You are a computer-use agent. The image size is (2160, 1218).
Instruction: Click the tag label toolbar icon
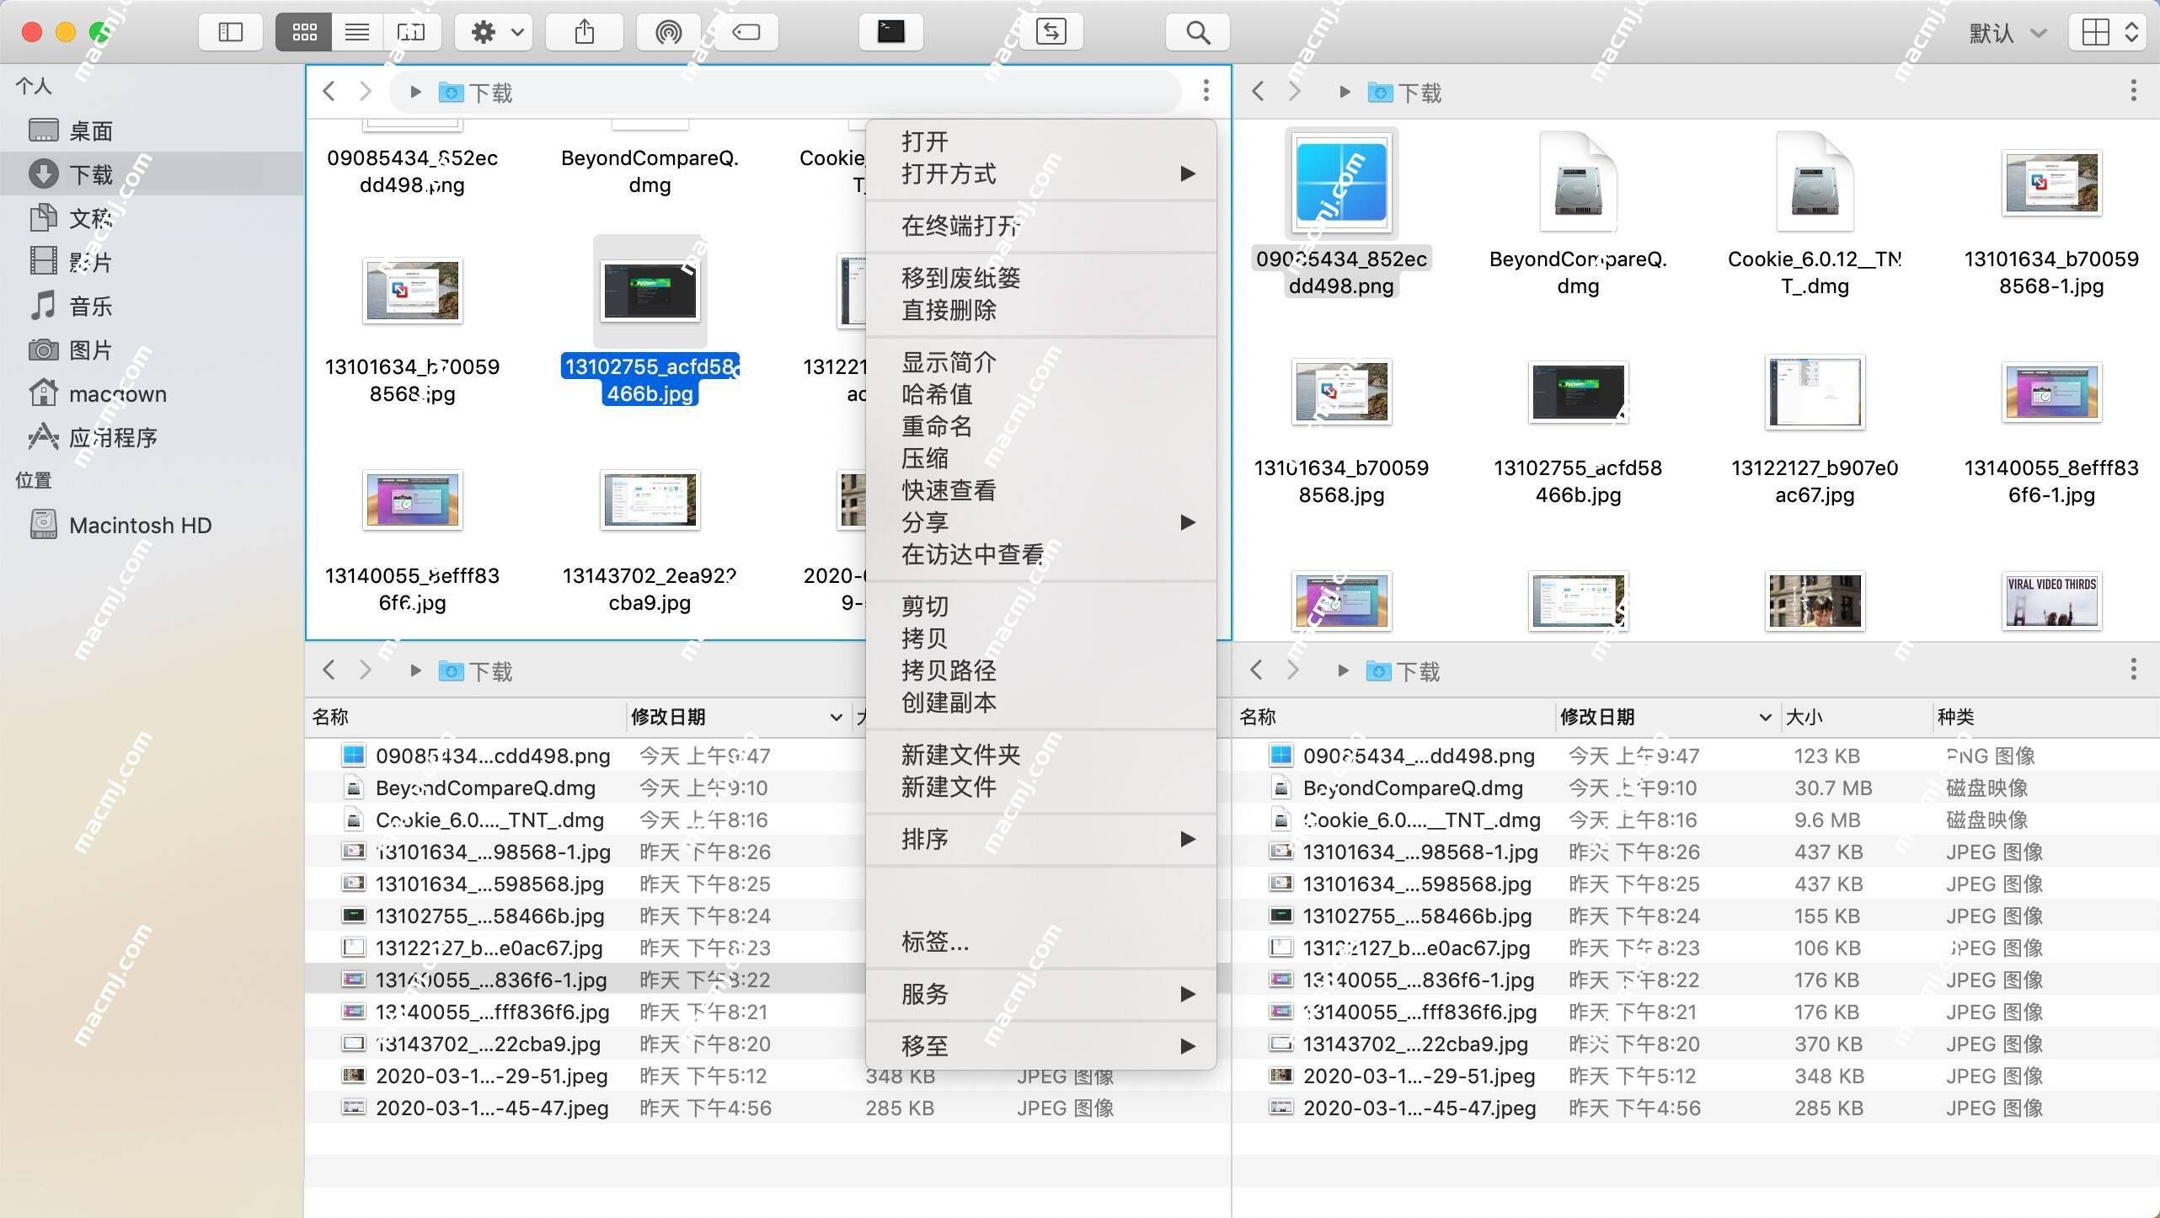(x=746, y=32)
